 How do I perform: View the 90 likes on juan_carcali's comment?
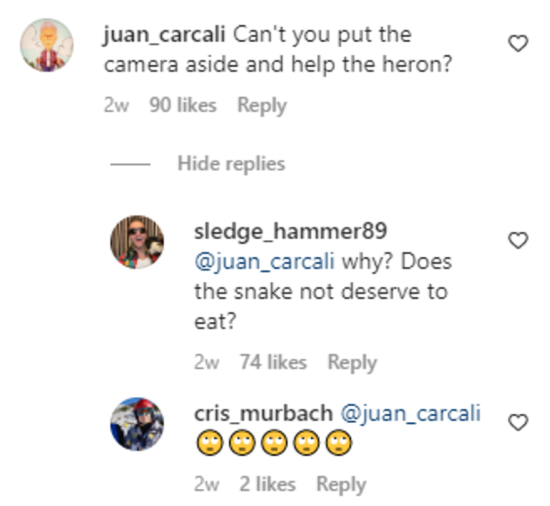click(182, 105)
